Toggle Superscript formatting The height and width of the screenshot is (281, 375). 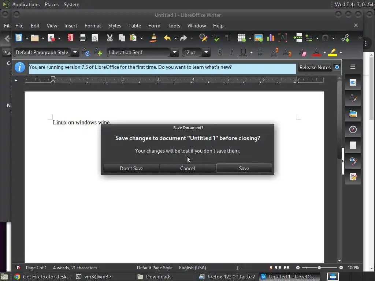274,52
